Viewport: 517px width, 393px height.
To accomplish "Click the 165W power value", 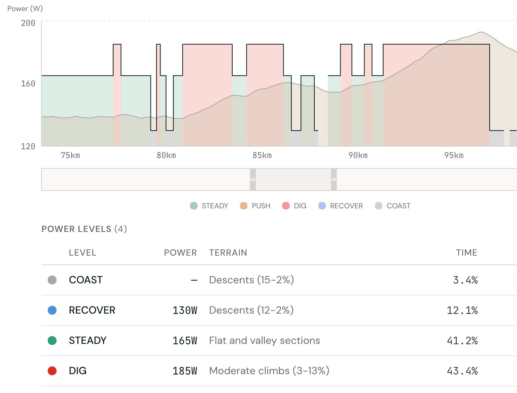I will click(x=185, y=341).
